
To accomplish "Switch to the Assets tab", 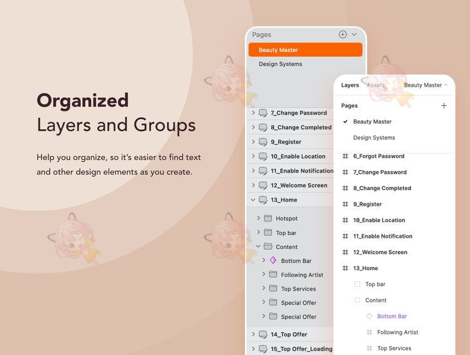I will pos(375,85).
